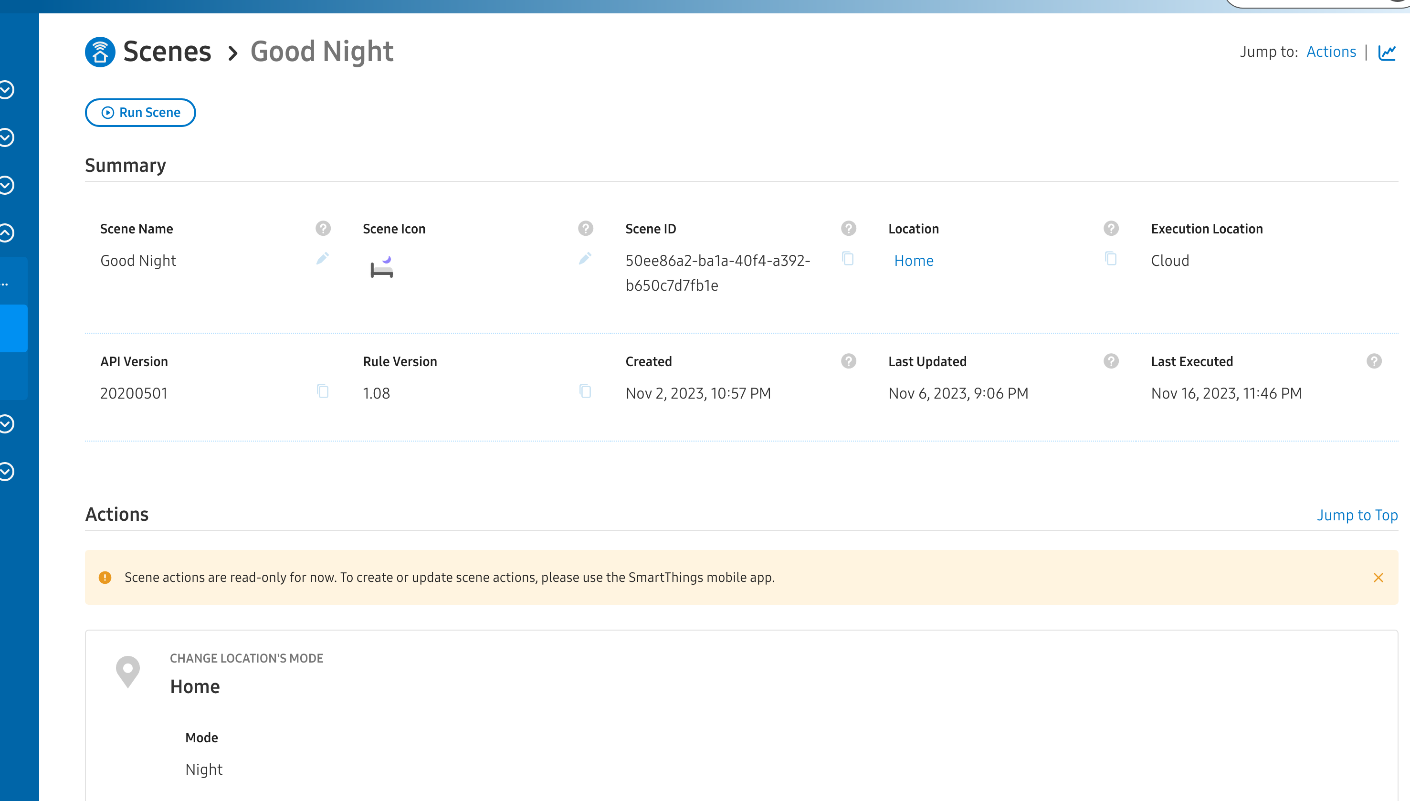This screenshot has height=801, width=1410.
Task: Select the highlighted sidebar menu item
Action: [13, 328]
